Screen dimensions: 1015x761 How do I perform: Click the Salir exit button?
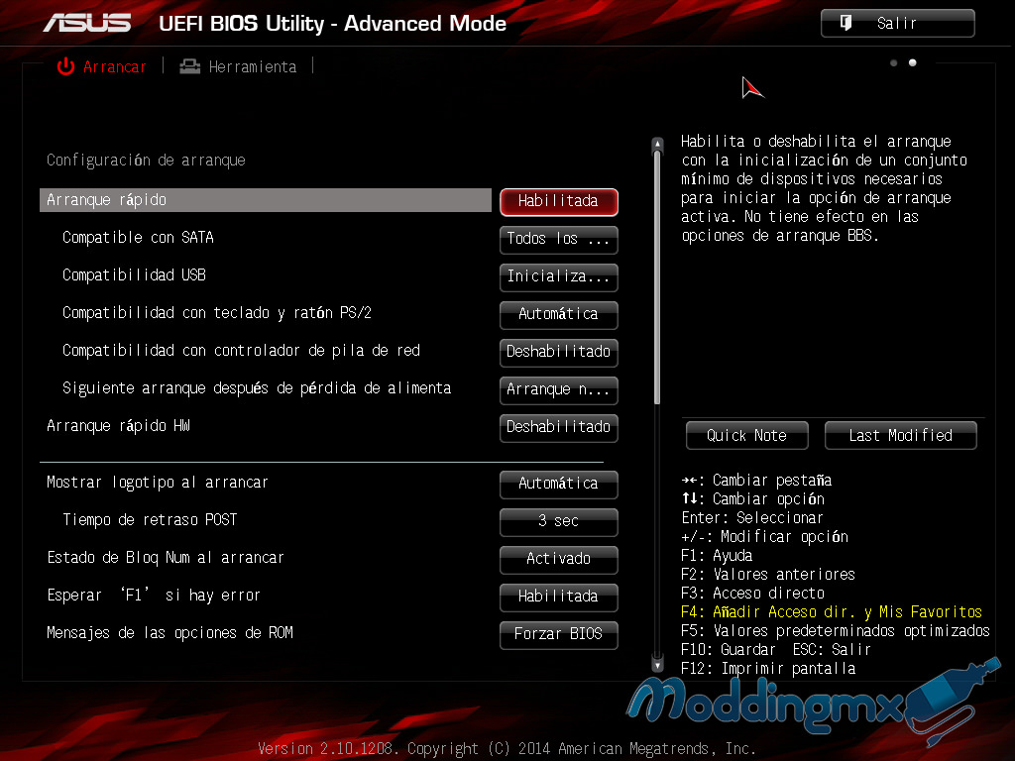click(897, 24)
